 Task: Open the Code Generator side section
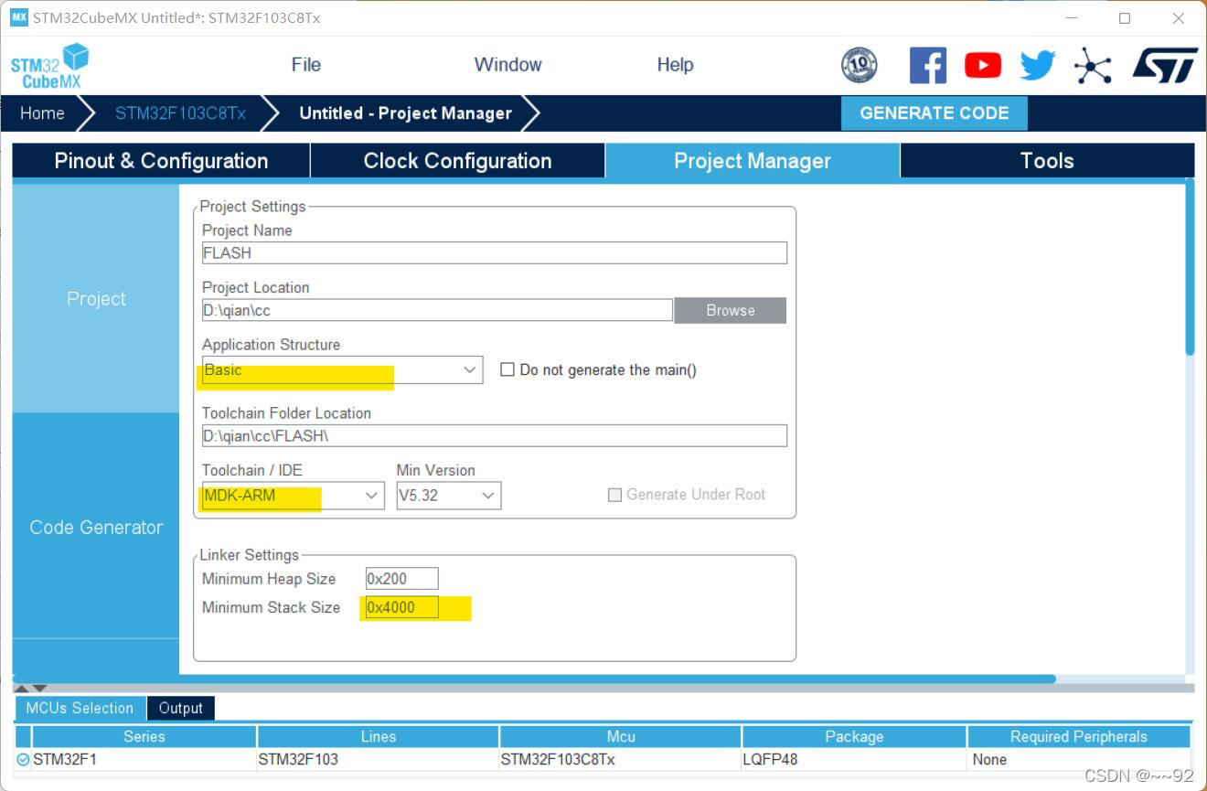point(96,527)
